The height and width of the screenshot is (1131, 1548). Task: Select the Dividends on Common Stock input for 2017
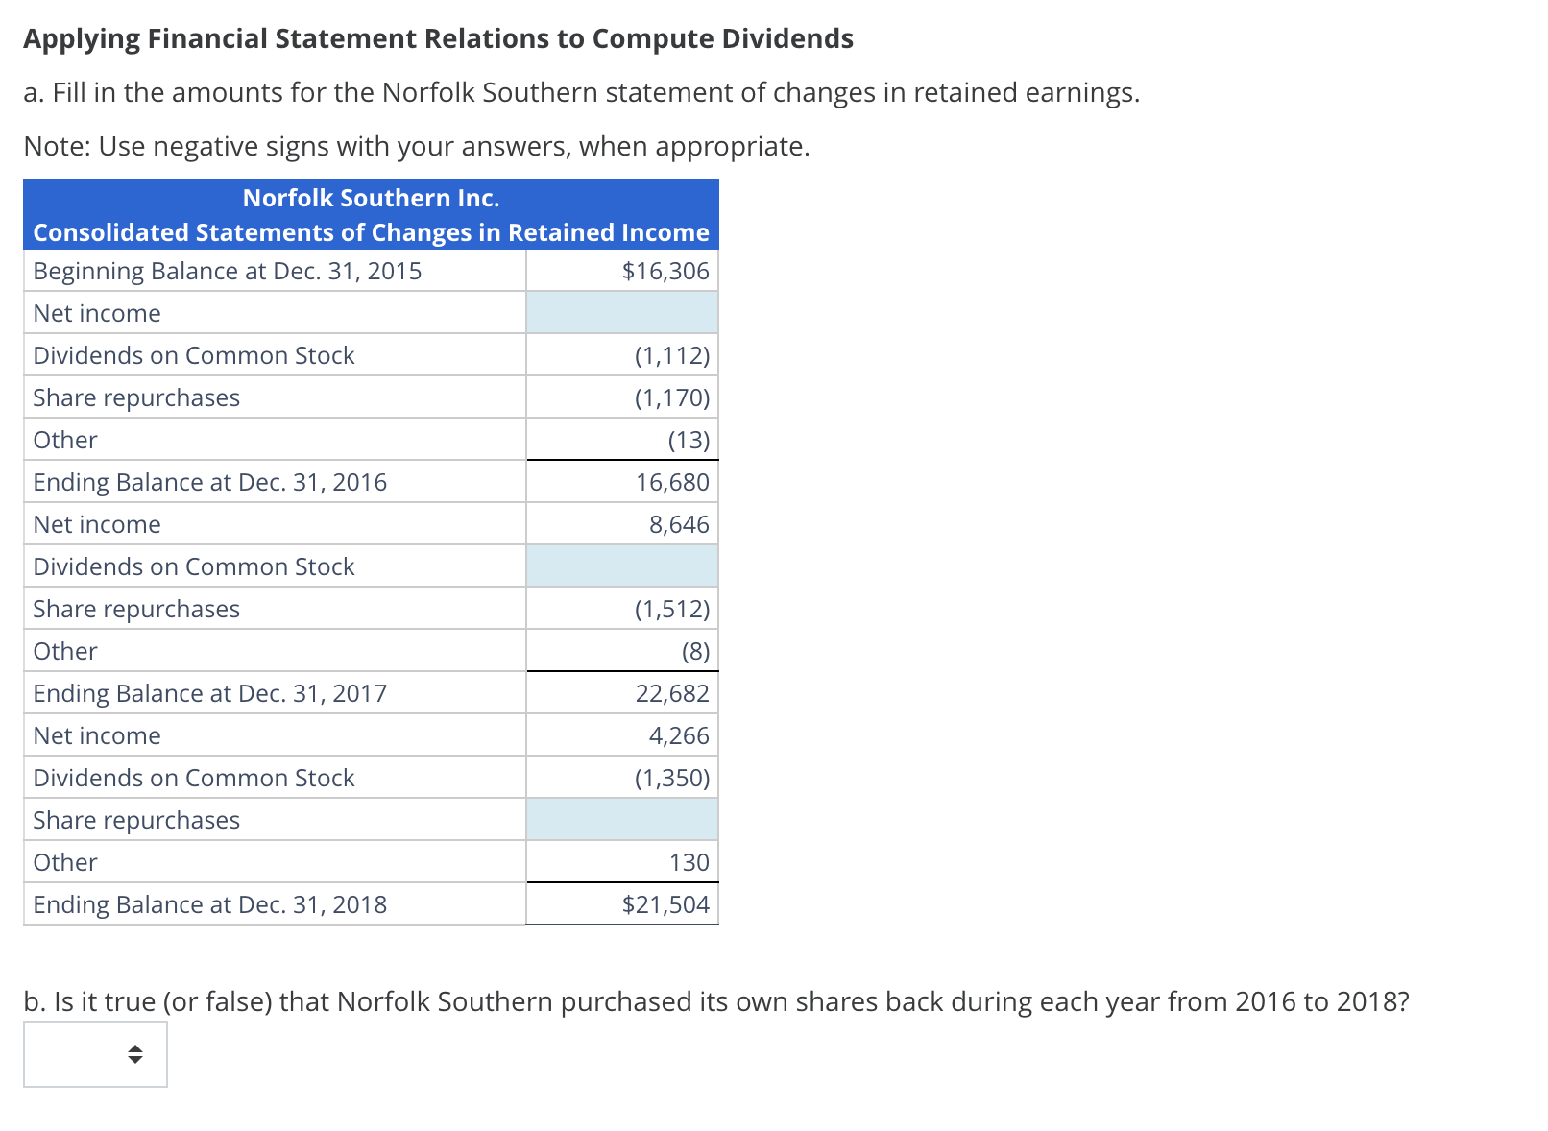point(621,565)
